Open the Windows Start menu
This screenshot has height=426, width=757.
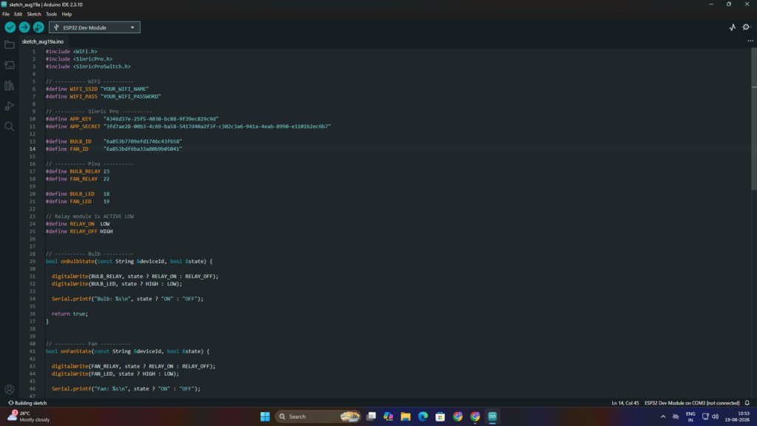tap(265, 417)
